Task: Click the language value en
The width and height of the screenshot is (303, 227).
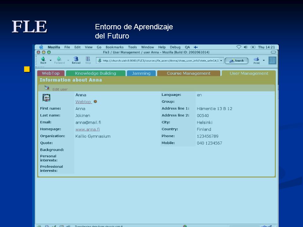Action: coord(199,95)
